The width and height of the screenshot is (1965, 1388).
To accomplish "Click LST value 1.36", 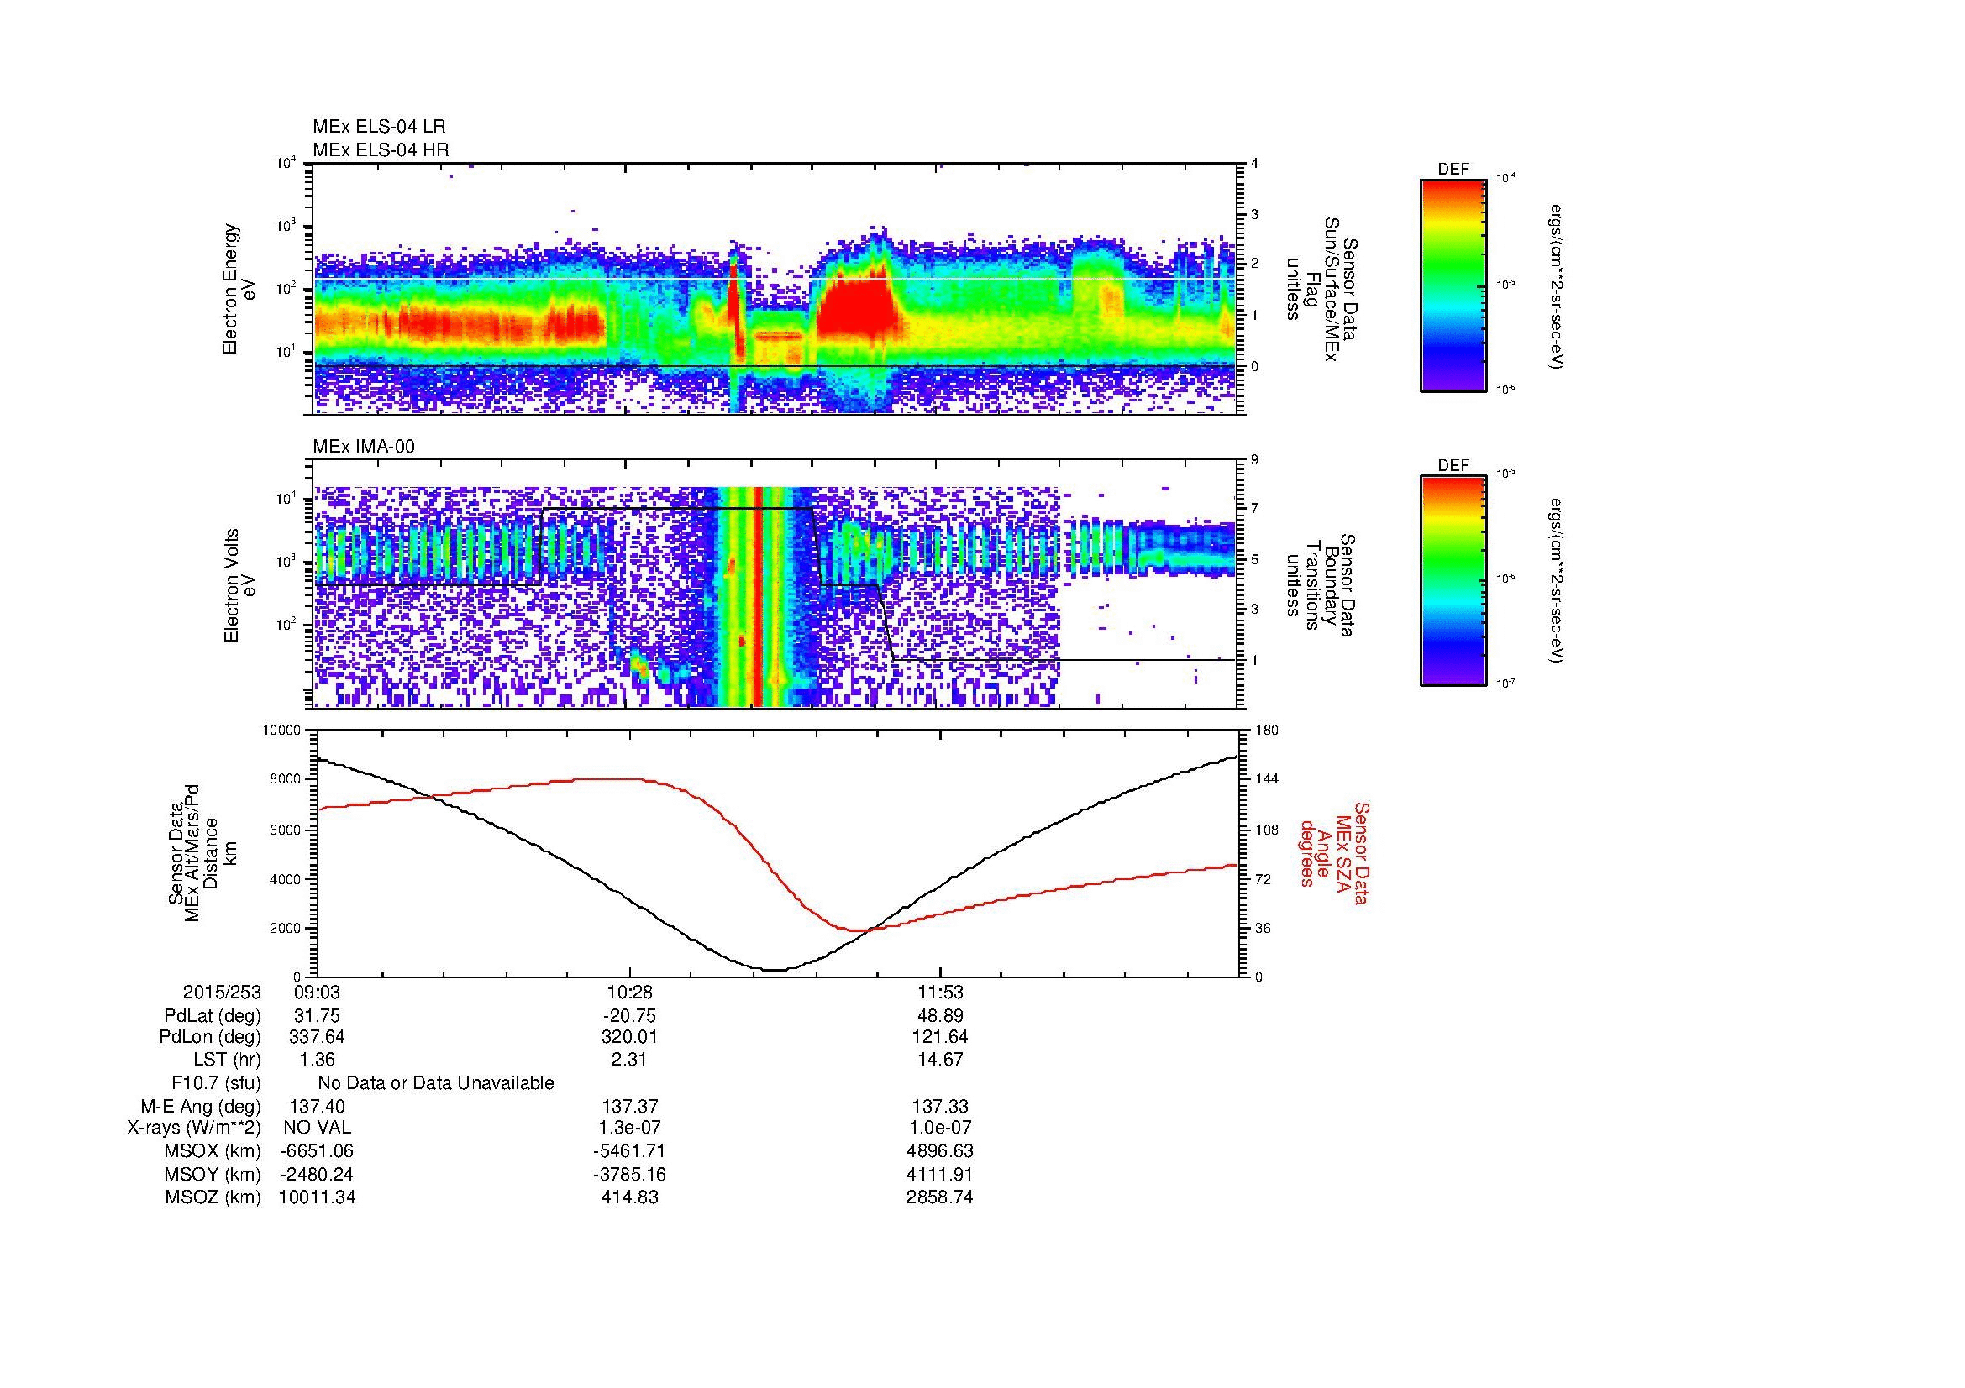I will coord(317,1060).
